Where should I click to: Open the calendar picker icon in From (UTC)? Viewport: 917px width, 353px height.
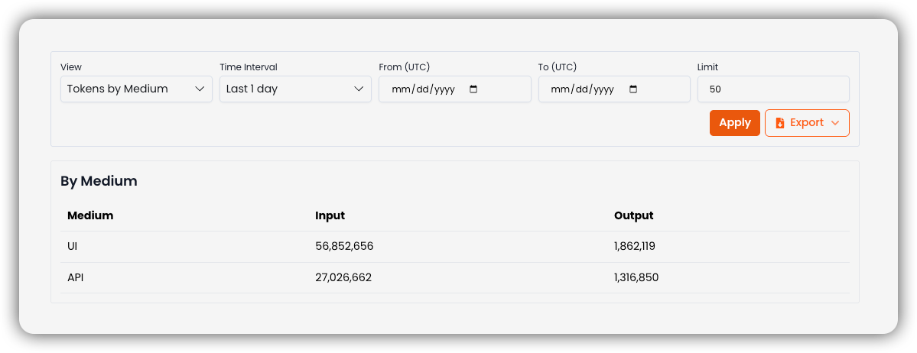point(473,89)
